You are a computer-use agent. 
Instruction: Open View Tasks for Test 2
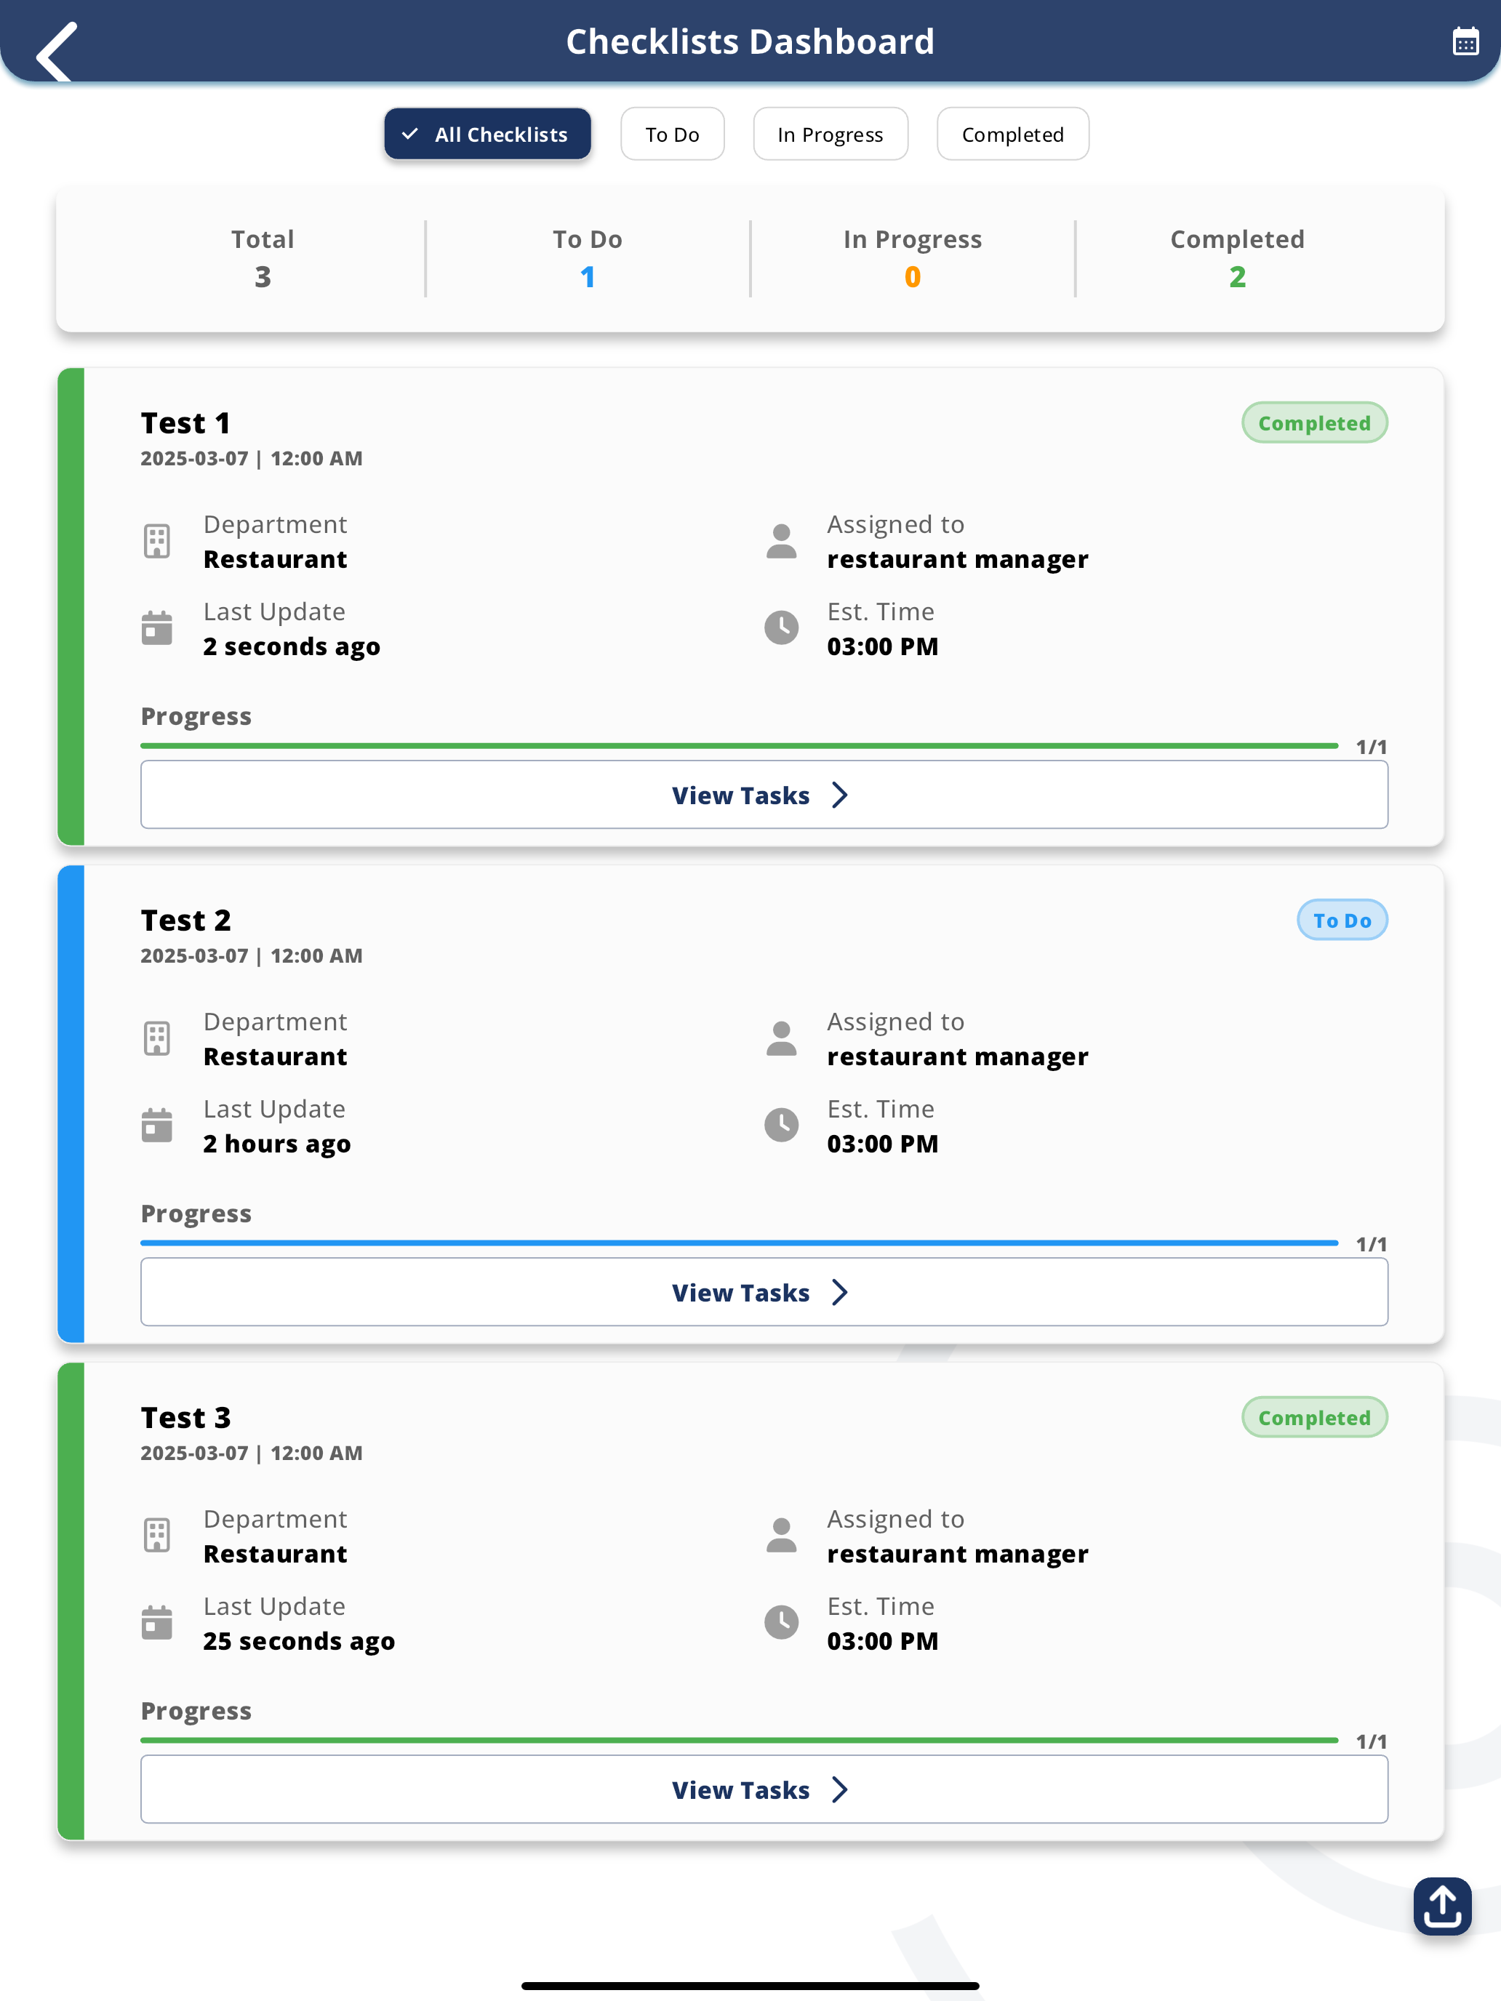(764, 1293)
